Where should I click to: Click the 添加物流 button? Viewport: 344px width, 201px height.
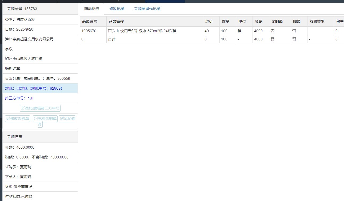pos(67,119)
